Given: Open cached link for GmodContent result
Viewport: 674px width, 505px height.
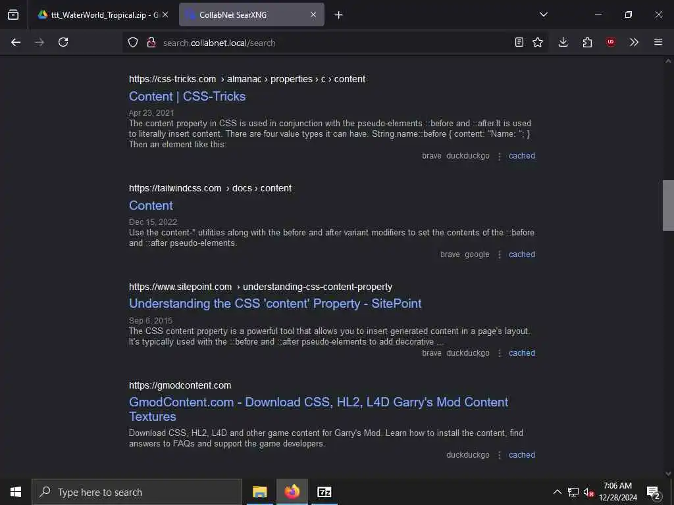Looking at the screenshot, I should coord(522,455).
